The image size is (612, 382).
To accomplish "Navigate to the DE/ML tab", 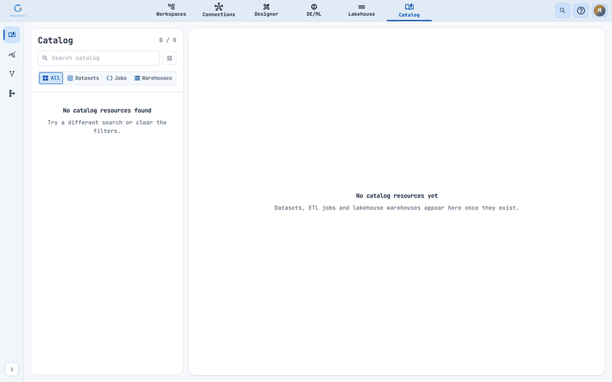I will point(314,10).
